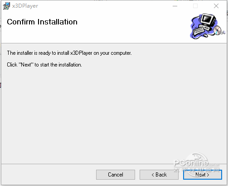Start installation with the Next button
This screenshot has height=186, width=228.
click(203, 175)
